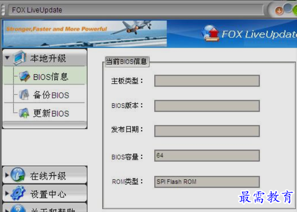Click the 当前BIOS信息 group label
297x212 pixels.
(127, 61)
